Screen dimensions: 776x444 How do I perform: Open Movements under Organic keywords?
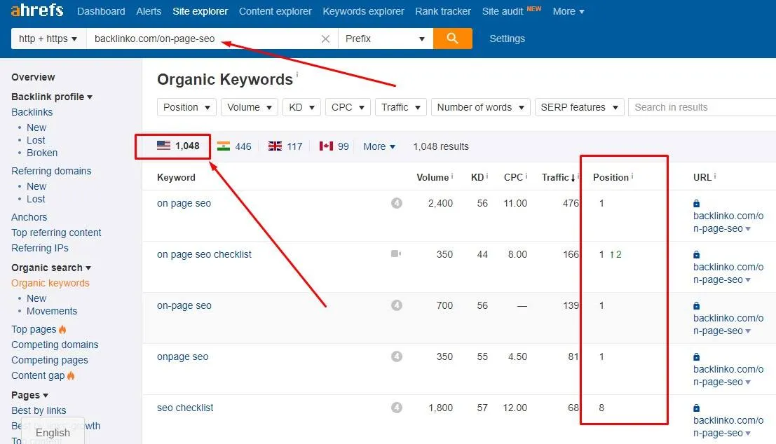click(52, 311)
